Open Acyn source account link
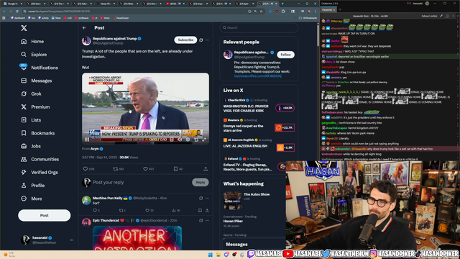Image resolution: width=460 pixels, height=259 pixels. coord(94,149)
